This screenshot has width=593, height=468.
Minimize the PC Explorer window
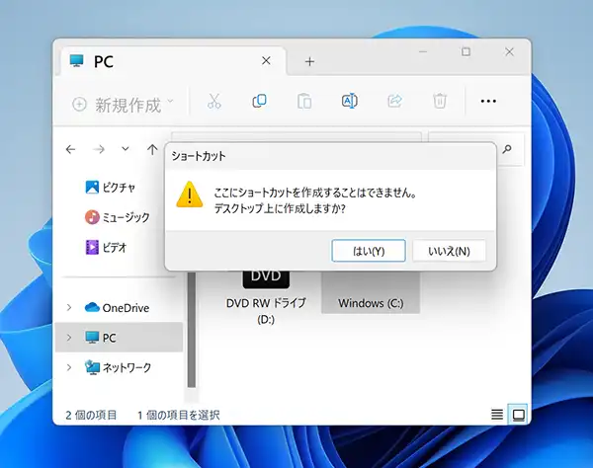pos(423,51)
